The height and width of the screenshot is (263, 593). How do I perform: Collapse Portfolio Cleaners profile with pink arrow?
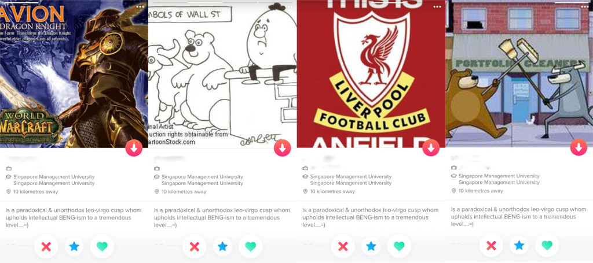click(579, 147)
